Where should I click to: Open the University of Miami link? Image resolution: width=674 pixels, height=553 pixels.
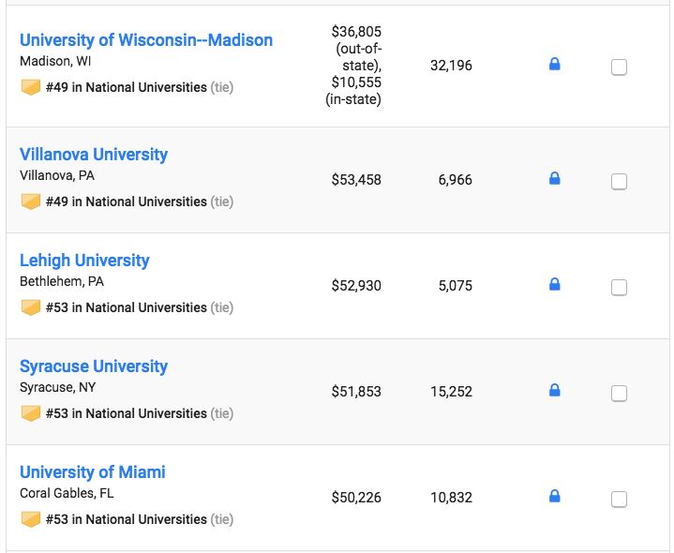(93, 472)
